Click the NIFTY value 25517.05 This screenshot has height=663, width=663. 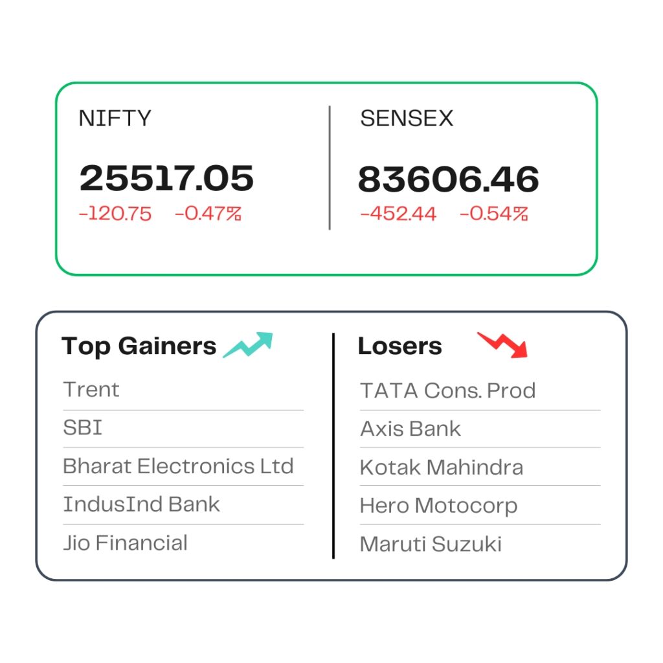pyautogui.click(x=166, y=178)
